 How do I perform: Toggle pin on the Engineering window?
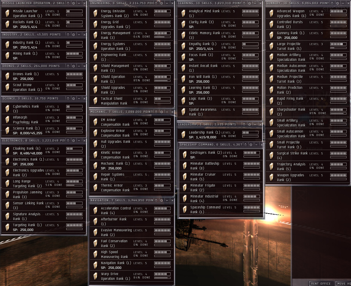point(161,3)
